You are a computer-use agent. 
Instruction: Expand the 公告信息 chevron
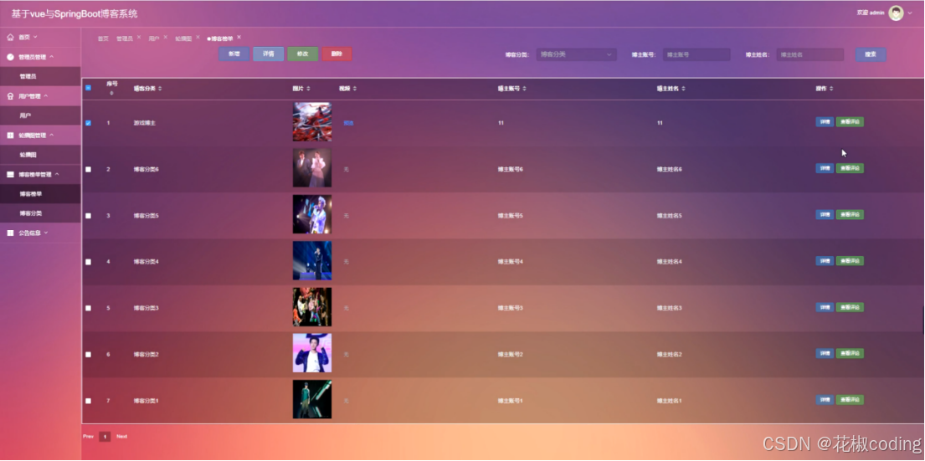point(46,233)
